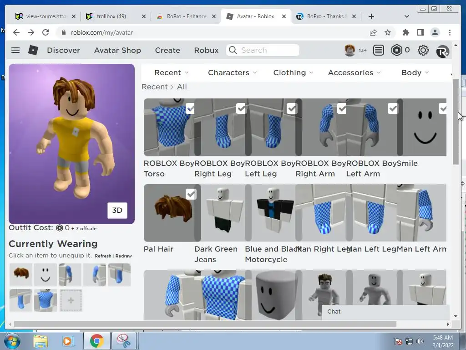Image resolution: width=466 pixels, height=350 pixels.
Task: Click page vertical scrollbar thumb
Action: click(456, 121)
